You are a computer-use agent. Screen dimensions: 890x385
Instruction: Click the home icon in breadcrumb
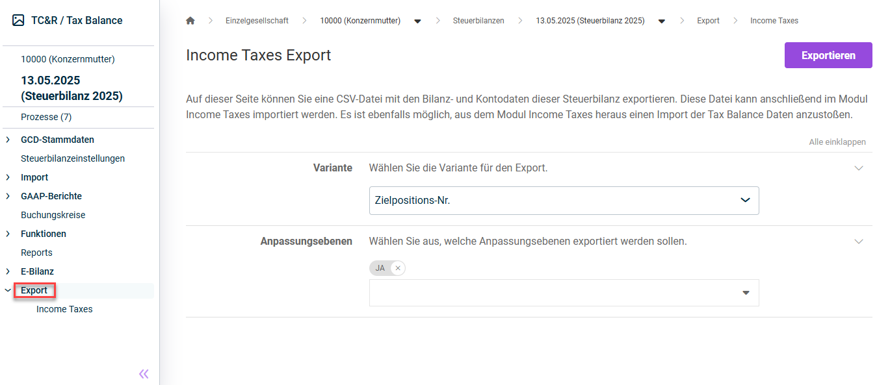click(x=190, y=21)
